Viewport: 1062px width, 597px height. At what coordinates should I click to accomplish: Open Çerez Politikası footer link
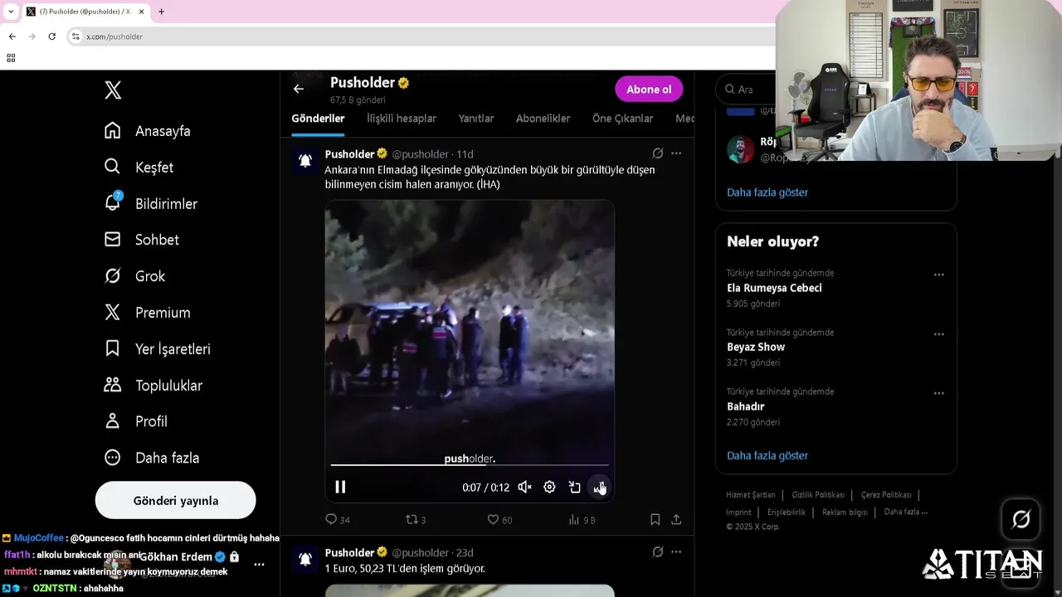[x=886, y=495]
